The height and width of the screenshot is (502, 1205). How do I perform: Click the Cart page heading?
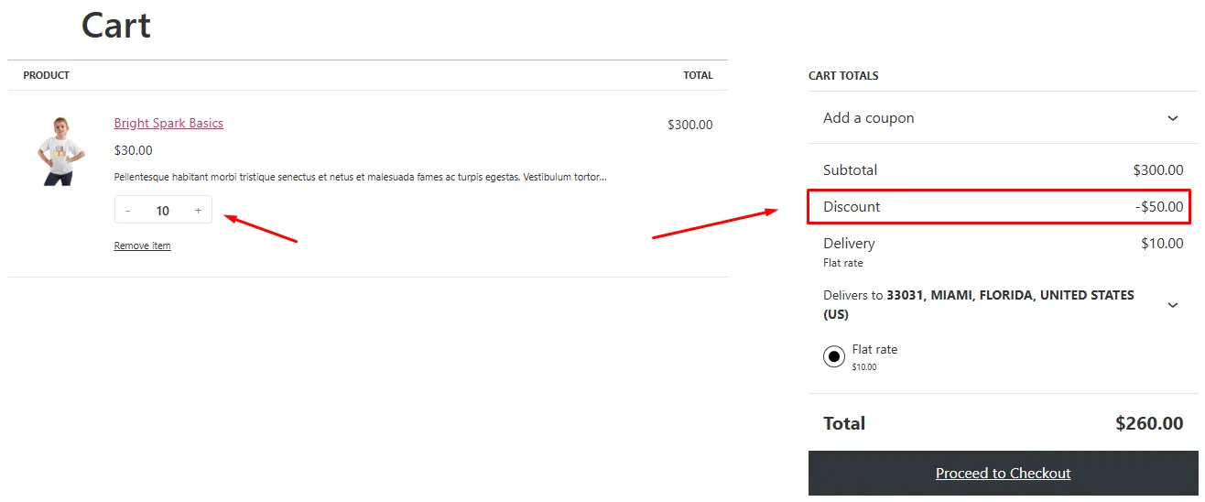115,26
